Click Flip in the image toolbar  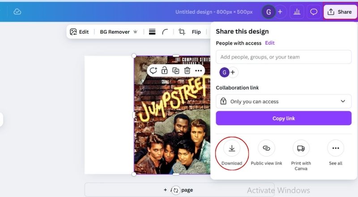196,32
